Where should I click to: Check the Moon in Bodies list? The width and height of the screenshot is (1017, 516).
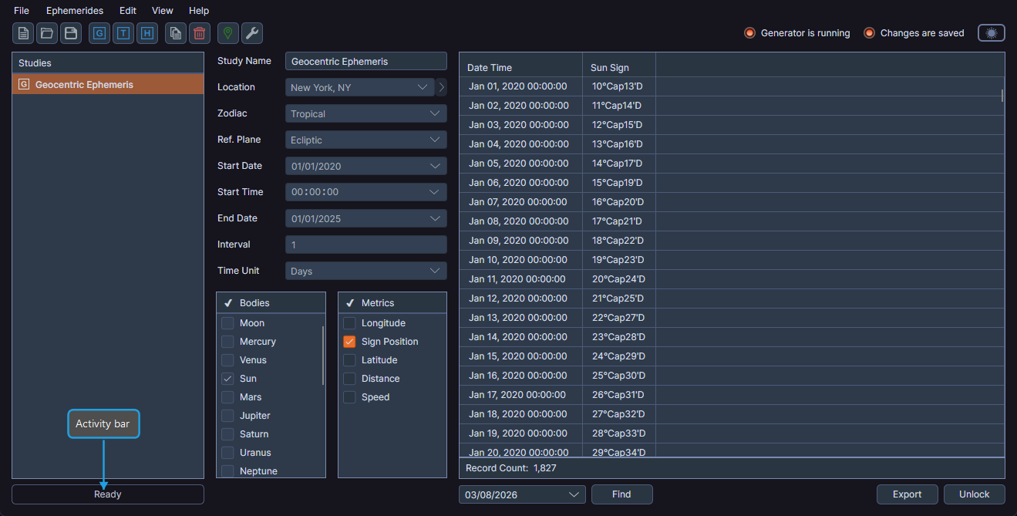227,322
